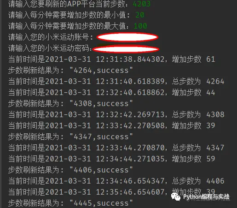Click the WeChat logo icon in watermark

[x=176, y=196]
